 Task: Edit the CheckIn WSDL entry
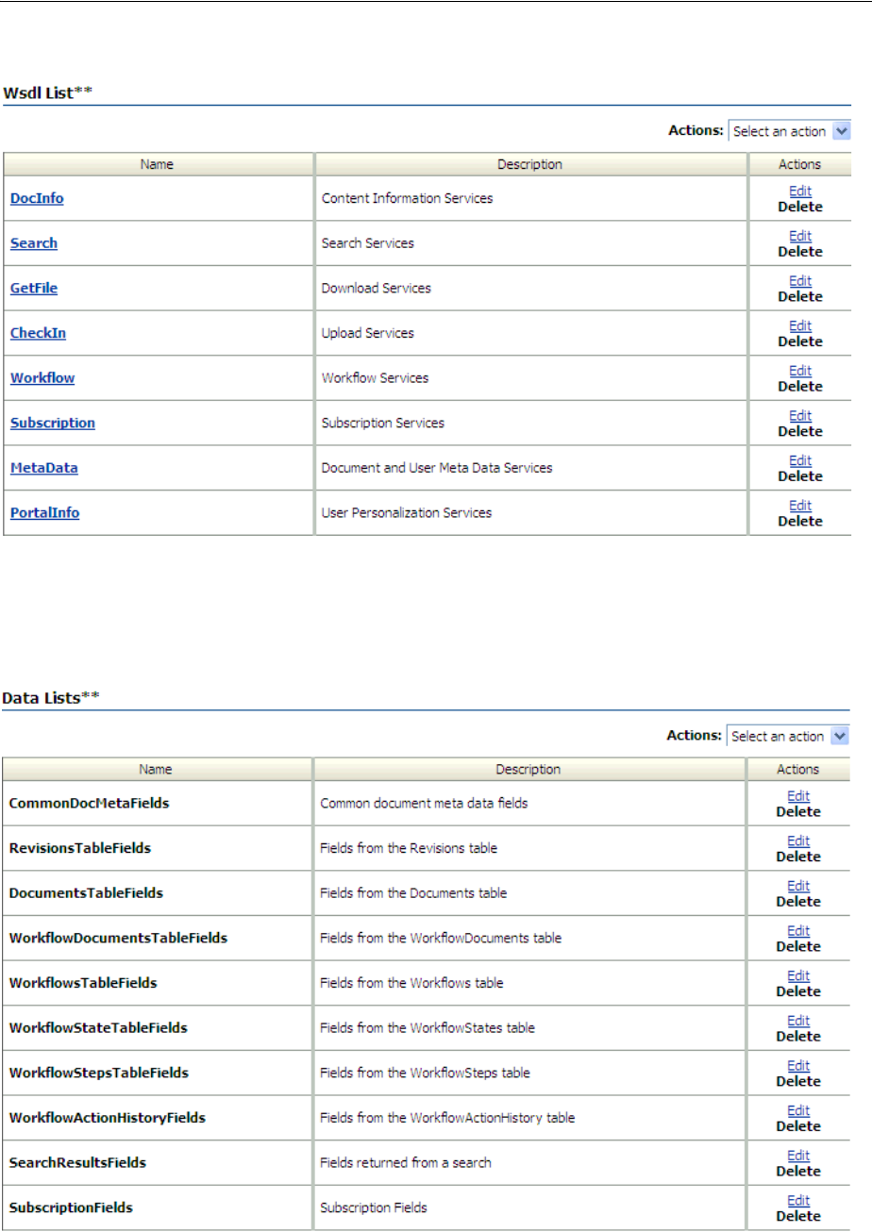(x=800, y=325)
